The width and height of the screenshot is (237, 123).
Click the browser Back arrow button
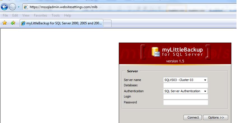tap(4, 7)
